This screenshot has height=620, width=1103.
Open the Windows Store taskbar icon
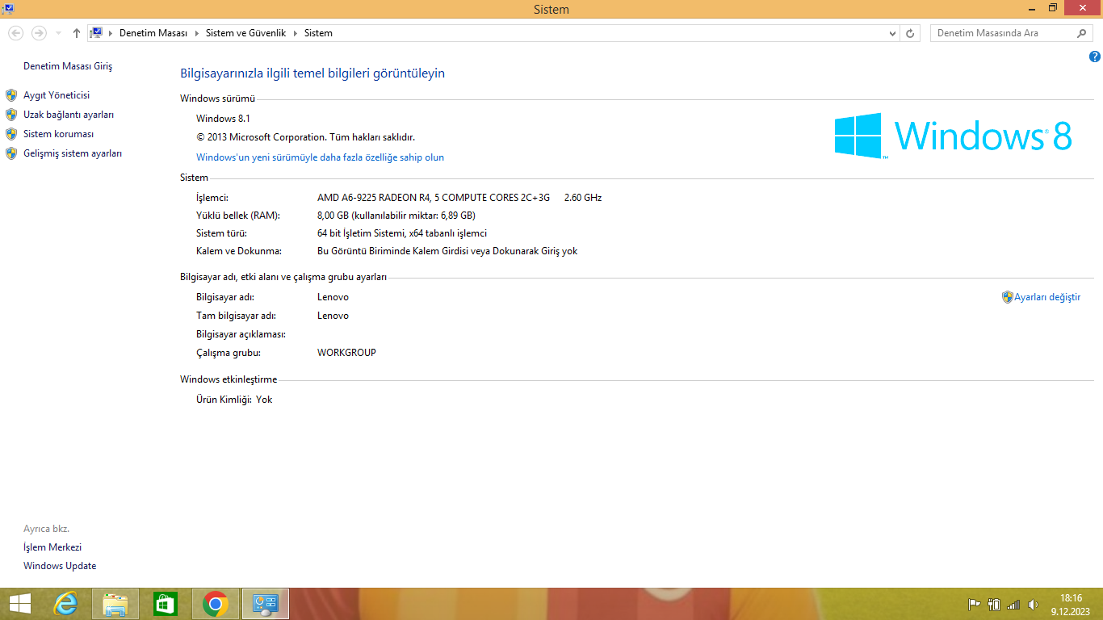click(165, 604)
